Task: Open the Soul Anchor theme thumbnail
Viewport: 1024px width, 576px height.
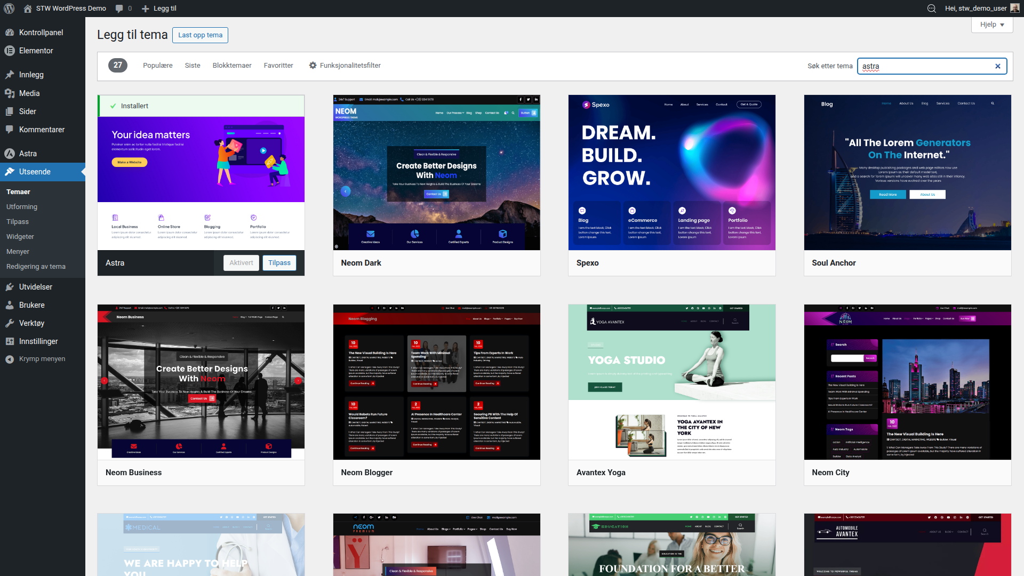Action: click(x=907, y=172)
